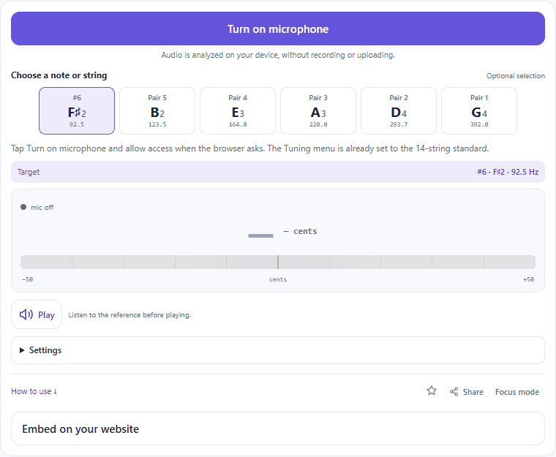Enable Focus mode
Viewport: 556px width, 457px height.
tap(517, 392)
